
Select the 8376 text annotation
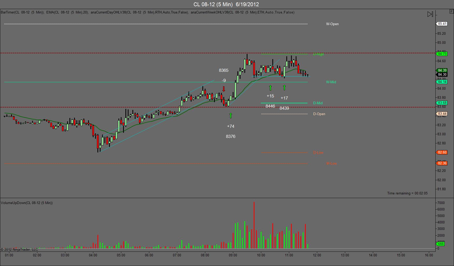coord(231,136)
